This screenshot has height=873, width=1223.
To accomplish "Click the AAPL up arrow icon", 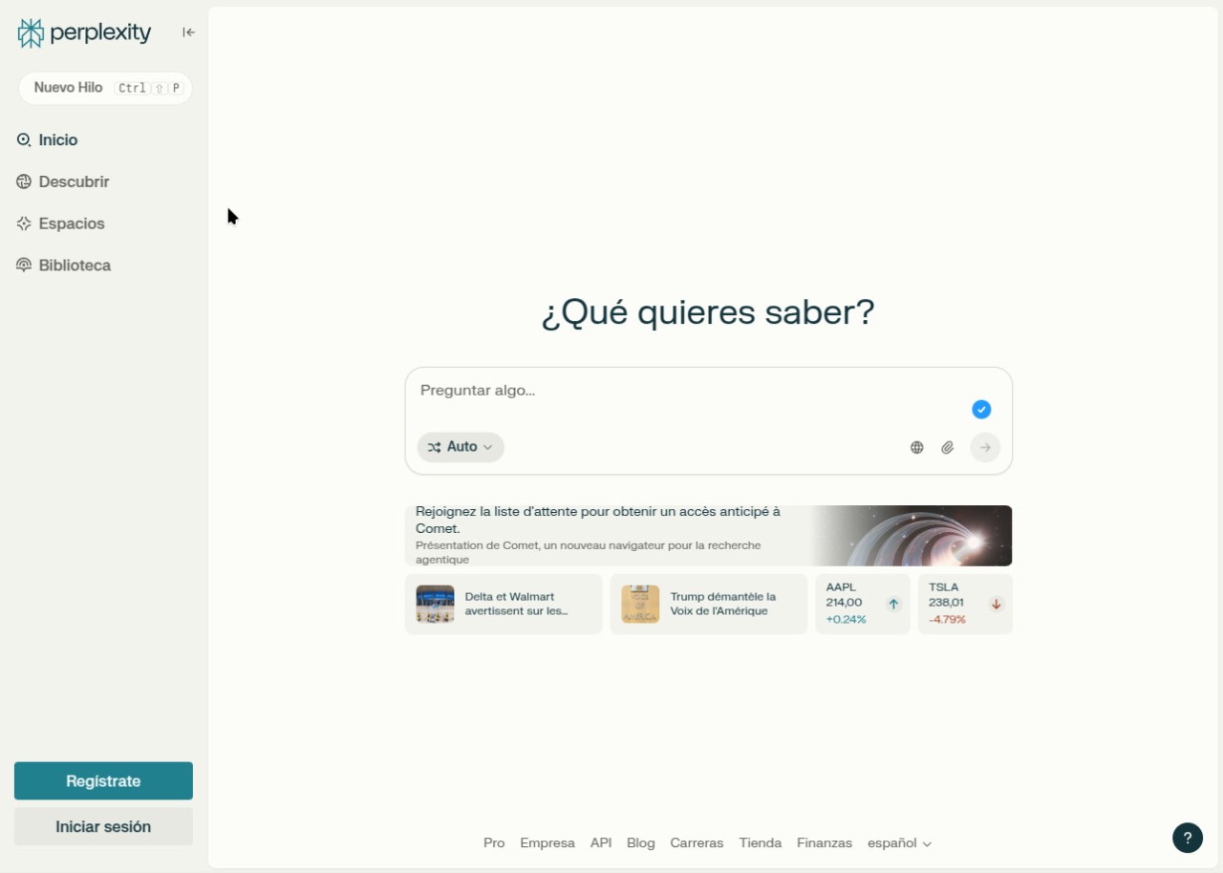I will click(893, 604).
